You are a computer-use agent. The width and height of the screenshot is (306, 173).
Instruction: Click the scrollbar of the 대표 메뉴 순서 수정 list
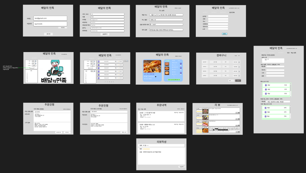pos(290,110)
